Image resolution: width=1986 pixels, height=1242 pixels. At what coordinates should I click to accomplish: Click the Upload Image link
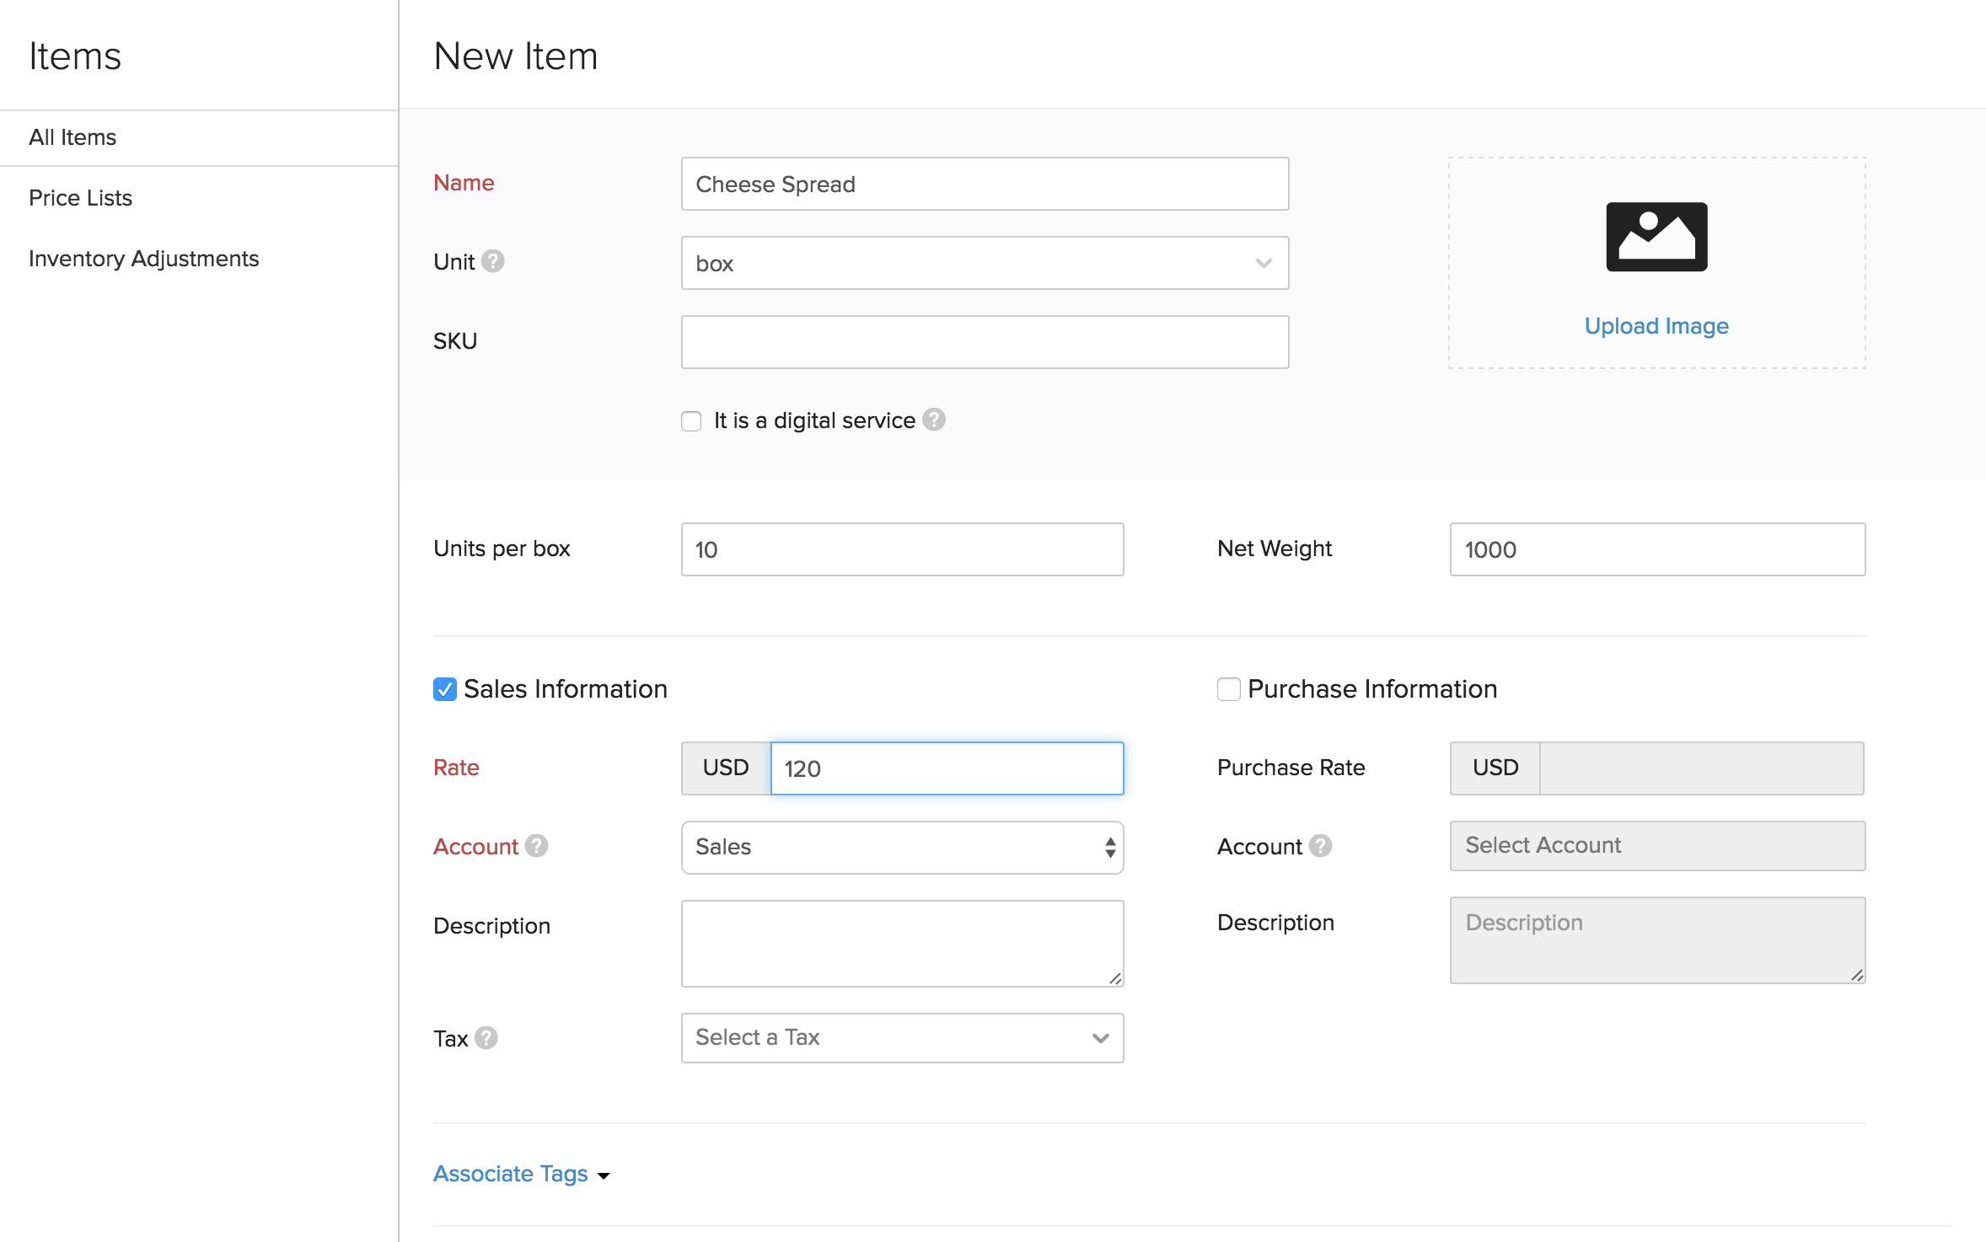[x=1656, y=326]
